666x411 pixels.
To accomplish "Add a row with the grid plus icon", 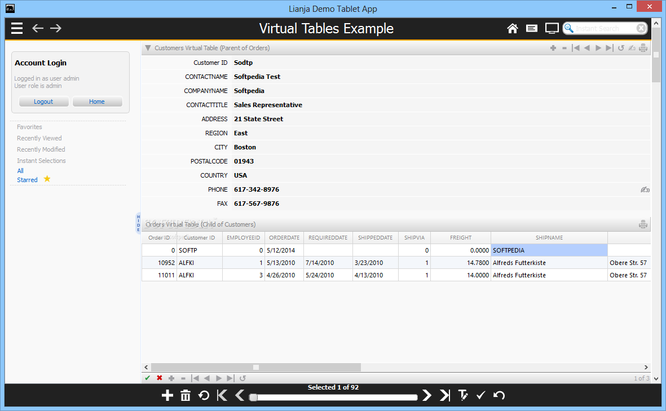I will coord(171,378).
